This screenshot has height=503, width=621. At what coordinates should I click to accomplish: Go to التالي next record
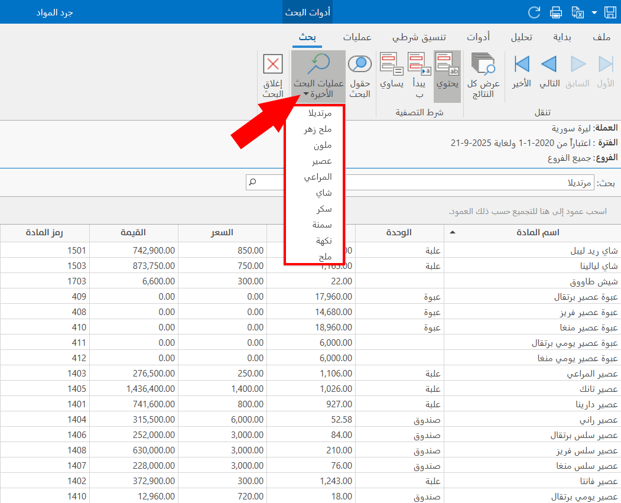(x=550, y=71)
